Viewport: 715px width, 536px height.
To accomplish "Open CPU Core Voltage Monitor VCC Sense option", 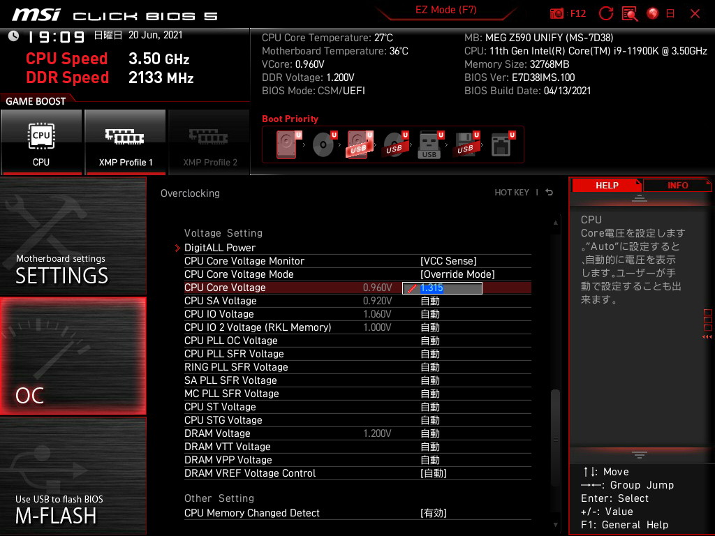I will (x=448, y=261).
